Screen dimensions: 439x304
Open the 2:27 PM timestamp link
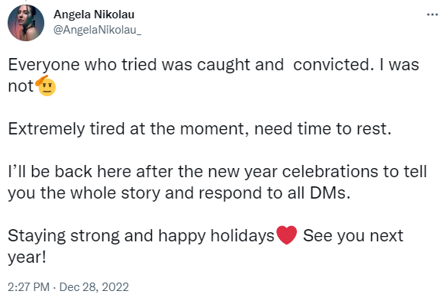click(29, 287)
